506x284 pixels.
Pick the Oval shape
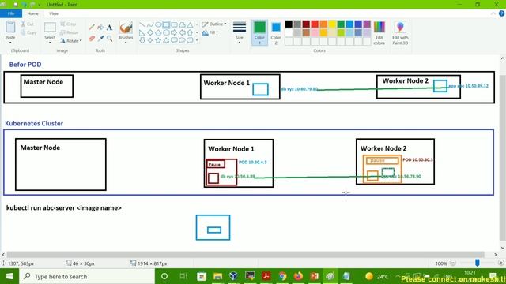(x=158, y=24)
